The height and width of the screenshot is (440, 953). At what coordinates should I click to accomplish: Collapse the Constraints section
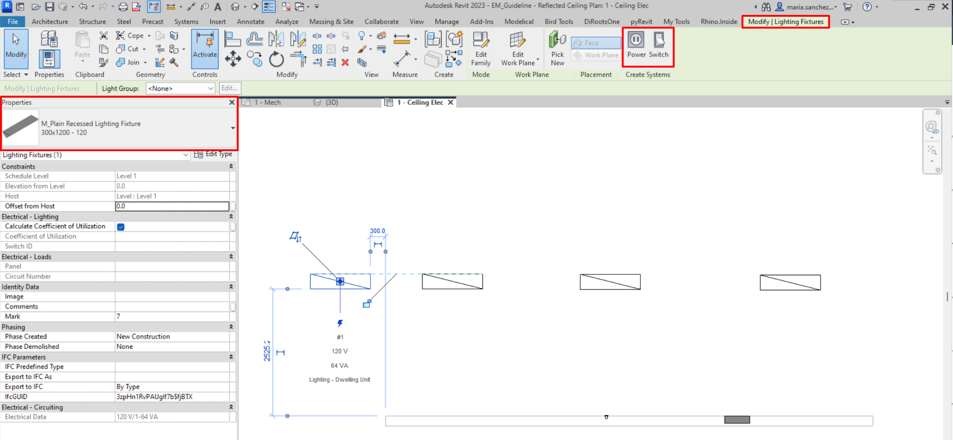(x=231, y=167)
